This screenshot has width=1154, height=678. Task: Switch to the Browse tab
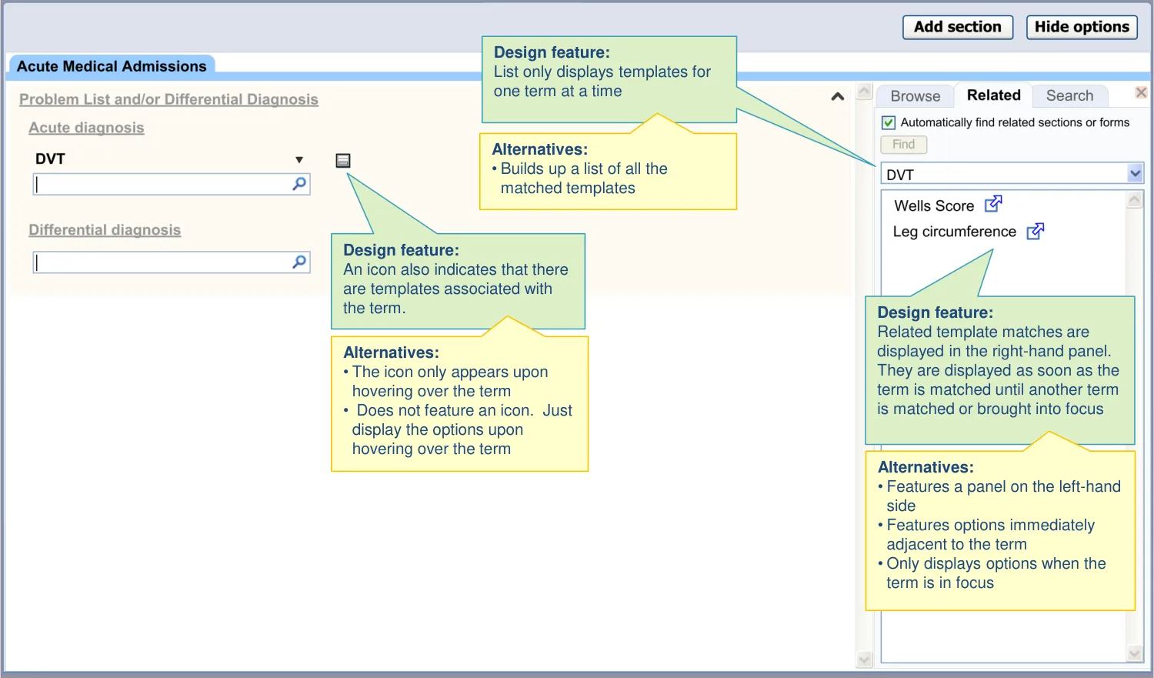pos(915,96)
